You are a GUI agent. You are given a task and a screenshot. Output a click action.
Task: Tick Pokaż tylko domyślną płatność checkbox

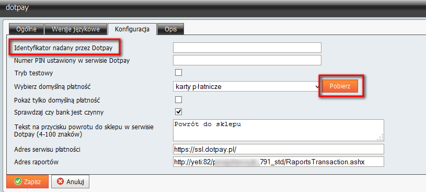click(x=178, y=99)
